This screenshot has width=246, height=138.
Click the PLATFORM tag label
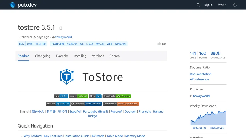click(x=58, y=44)
